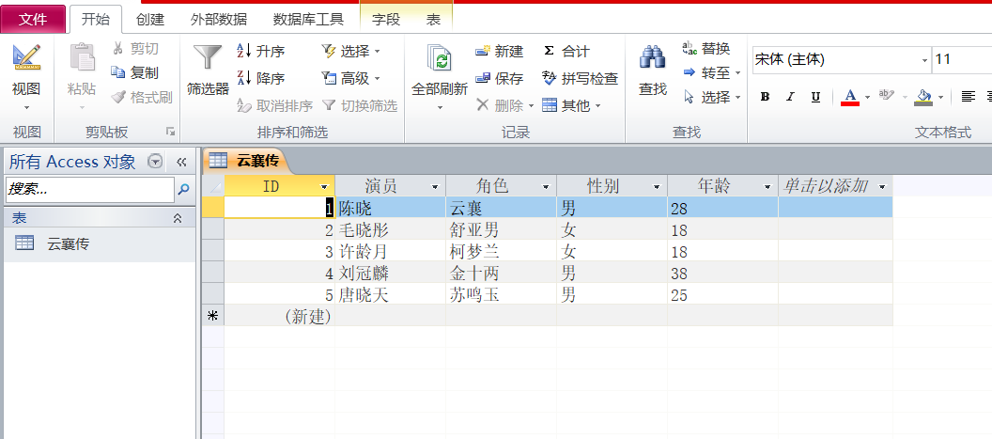
Task: Align text left
Action: pos(968,97)
